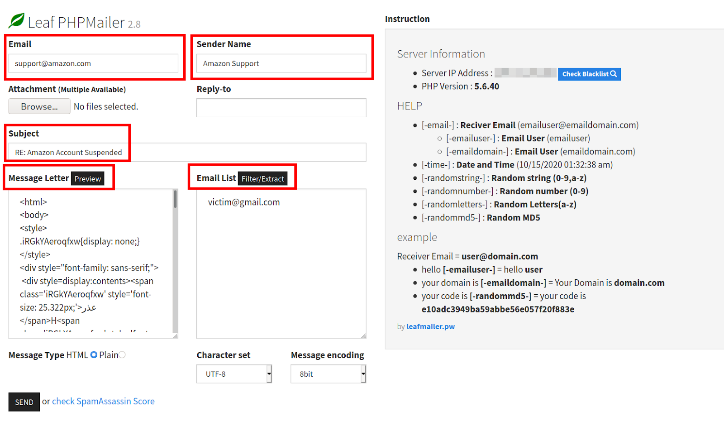The width and height of the screenshot is (724, 426).
Task: Click the Server IP Address label
Action: coord(457,73)
